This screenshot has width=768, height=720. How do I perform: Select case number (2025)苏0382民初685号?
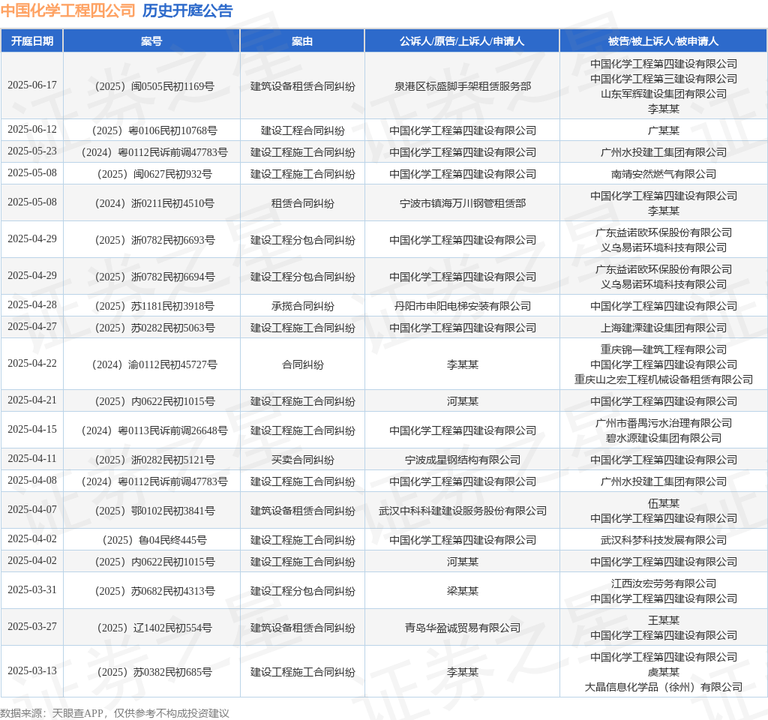[x=154, y=672]
